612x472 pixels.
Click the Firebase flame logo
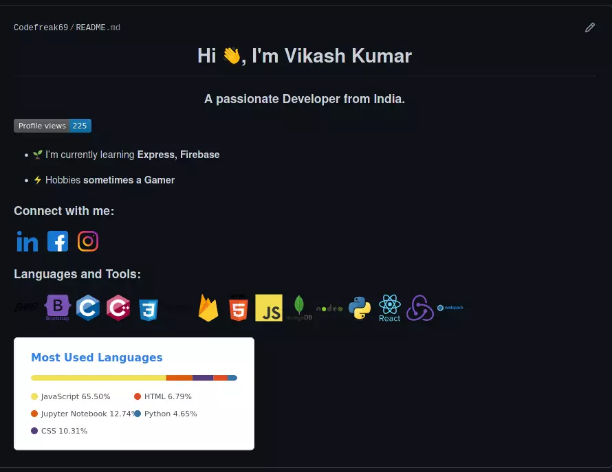point(208,308)
